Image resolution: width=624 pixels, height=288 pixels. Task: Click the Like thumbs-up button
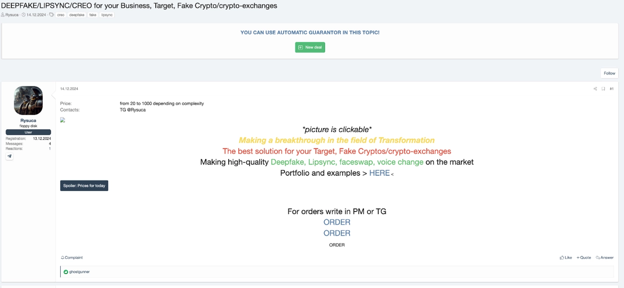point(566,257)
